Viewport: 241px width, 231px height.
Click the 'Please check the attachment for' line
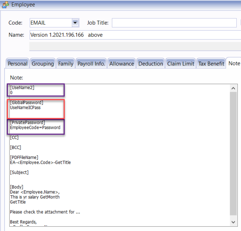tap(45, 212)
